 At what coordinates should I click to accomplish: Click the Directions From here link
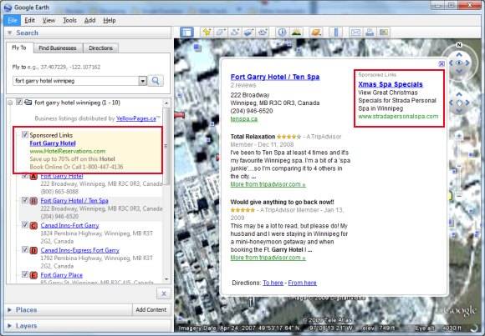click(302, 283)
